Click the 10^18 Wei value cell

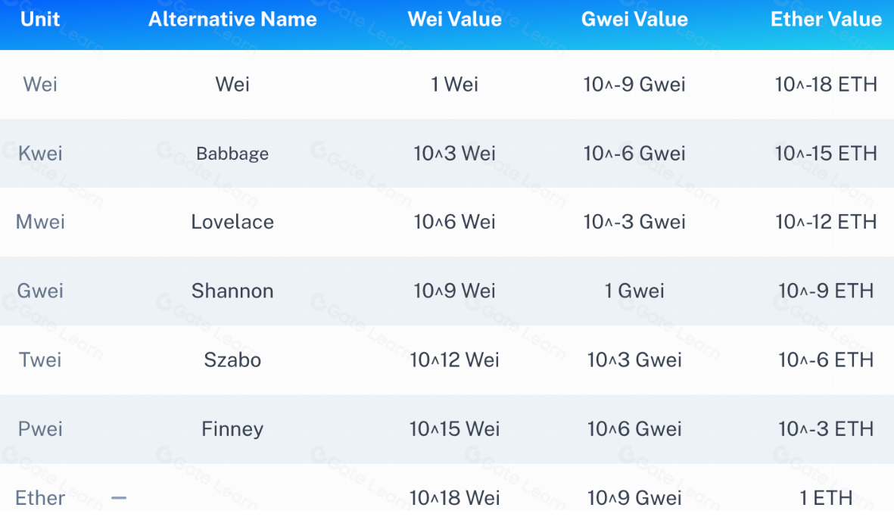454,498
